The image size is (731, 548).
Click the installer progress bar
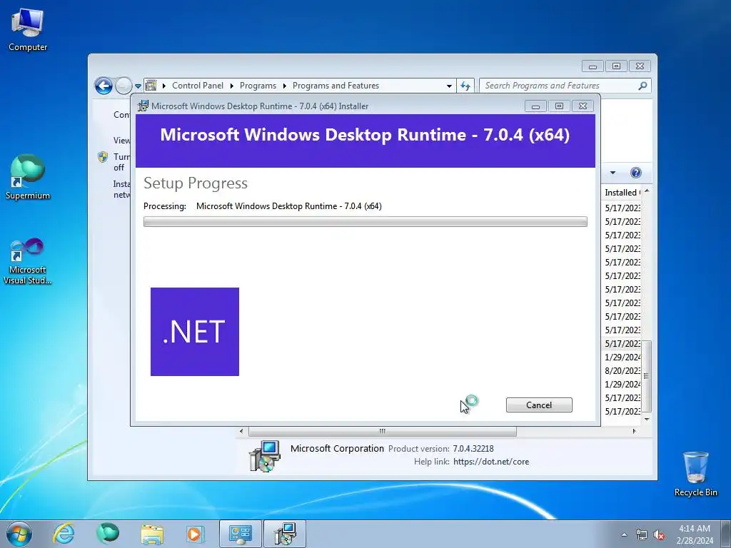pos(365,222)
